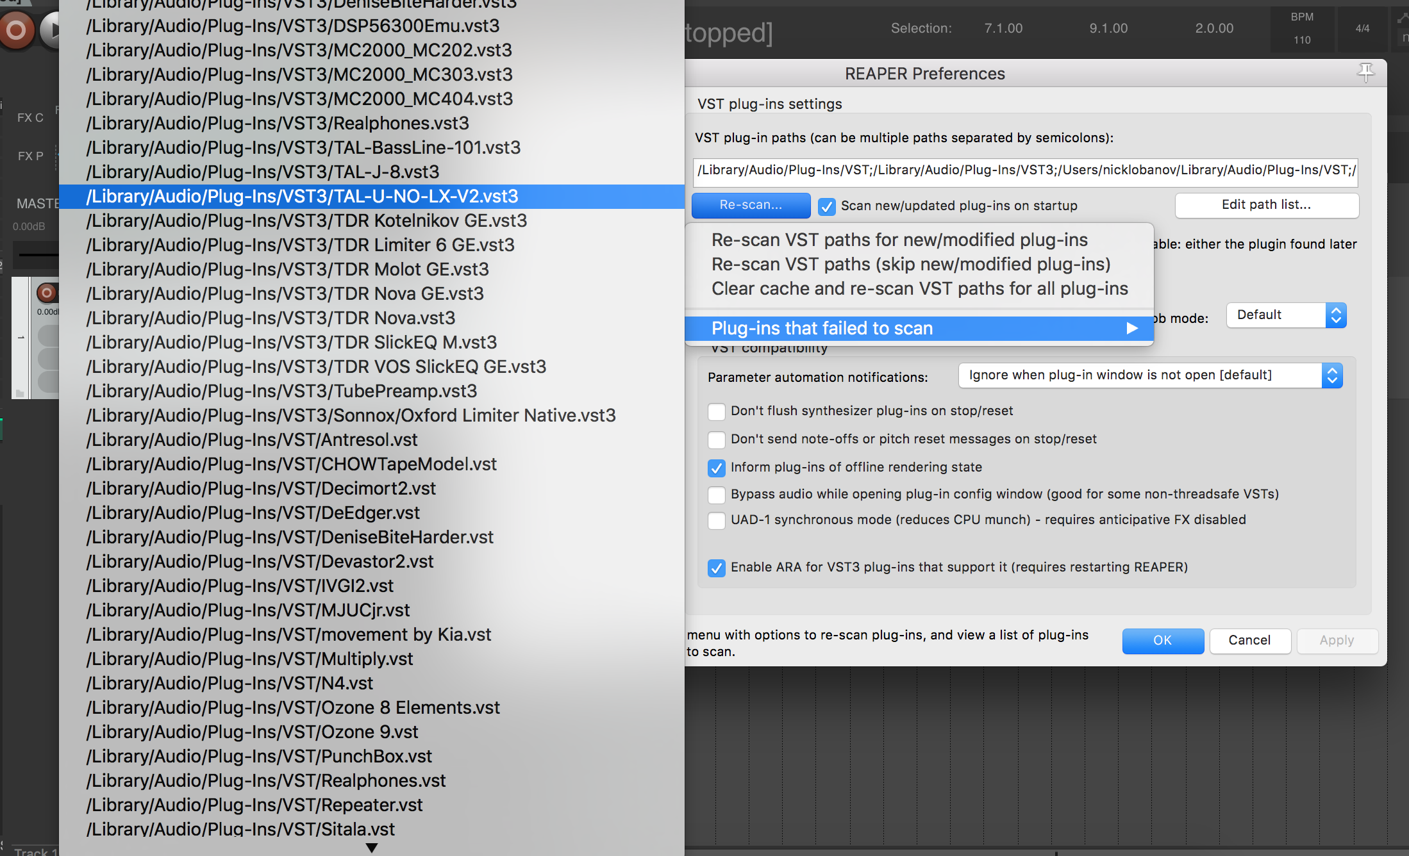
Task: Pin the REAPER Preferences window
Action: click(1365, 73)
